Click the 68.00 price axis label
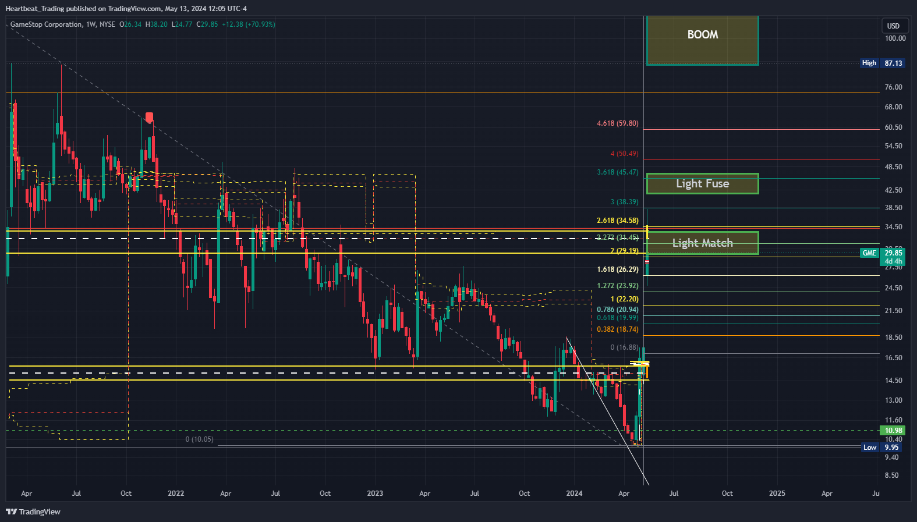The height and width of the screenshot is (522, 917). [893, 107]
